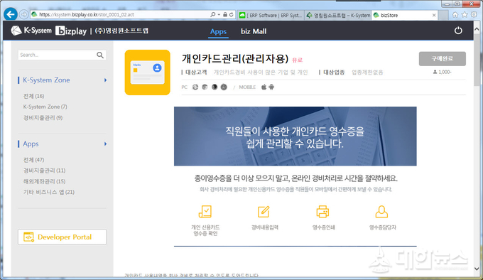Viewport: 483px width, 280px height.
Task: Click the power logout icon
Action: tap(458, 31)
